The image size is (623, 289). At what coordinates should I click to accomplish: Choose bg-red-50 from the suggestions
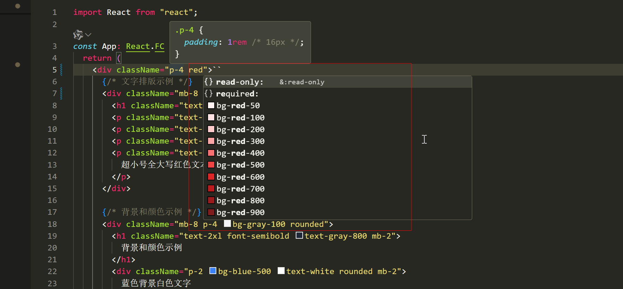pyautogui.click(x=337, y=105)
